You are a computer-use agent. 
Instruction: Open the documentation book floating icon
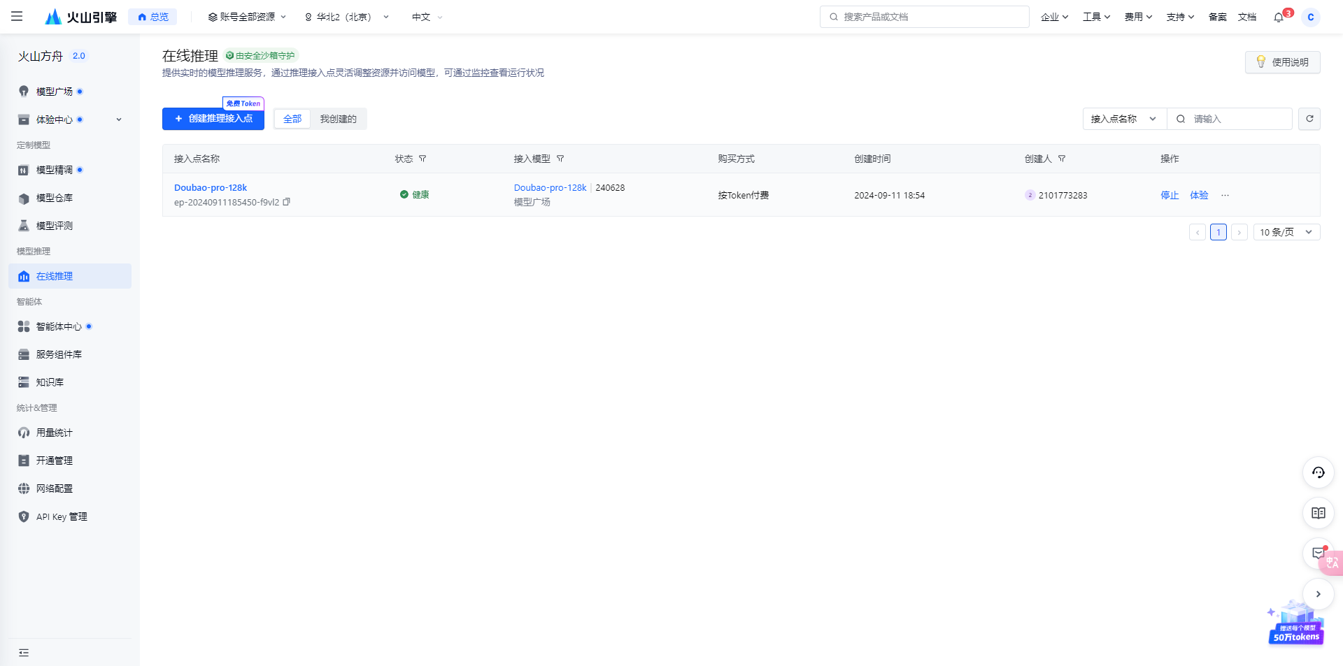click(x=1318, y=514)
